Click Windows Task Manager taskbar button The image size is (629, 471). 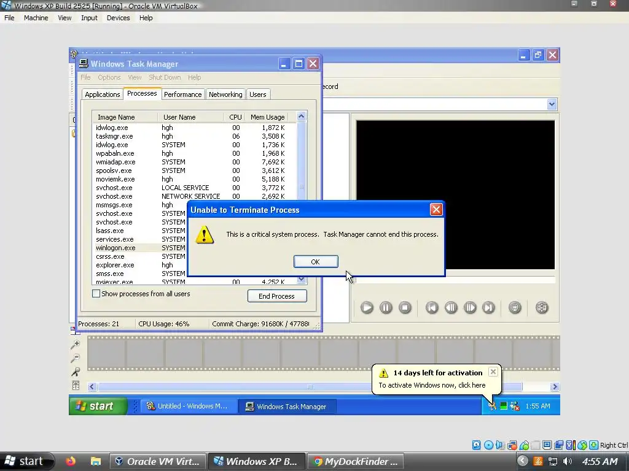click(x=286, y=406)
